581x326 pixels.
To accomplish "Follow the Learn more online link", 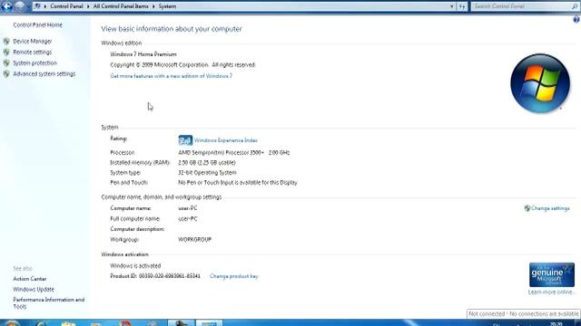I will click(x=550, y=292).
